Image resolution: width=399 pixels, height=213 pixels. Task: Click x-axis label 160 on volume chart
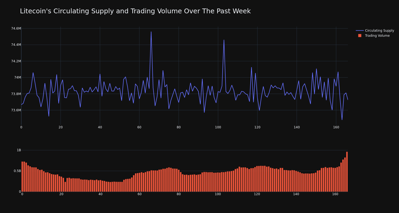[x=335, y=194]
